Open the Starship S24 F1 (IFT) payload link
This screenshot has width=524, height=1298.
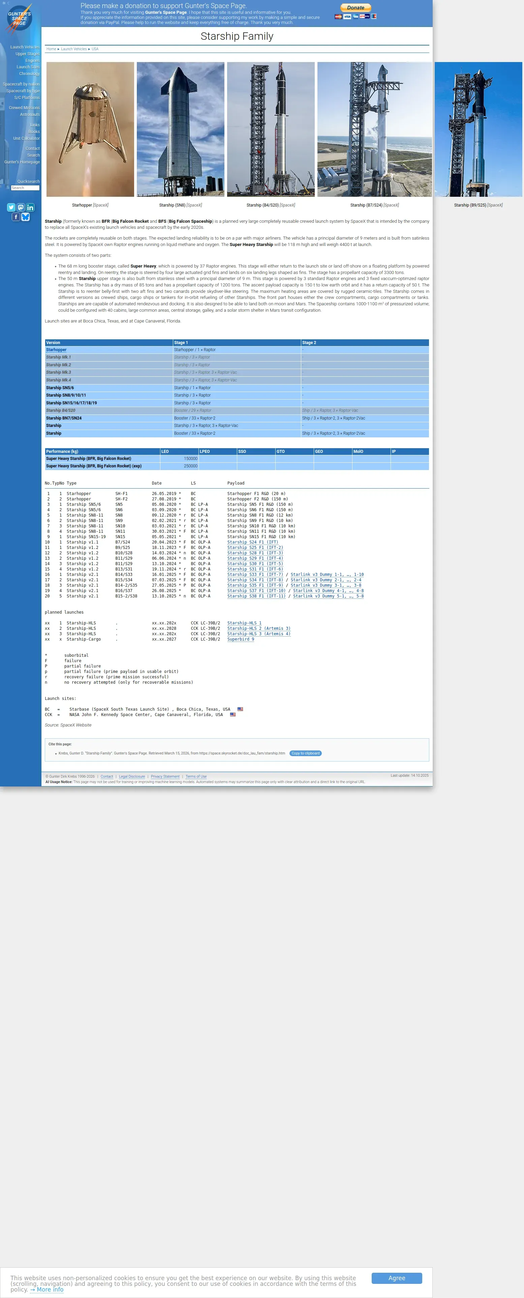252,542
